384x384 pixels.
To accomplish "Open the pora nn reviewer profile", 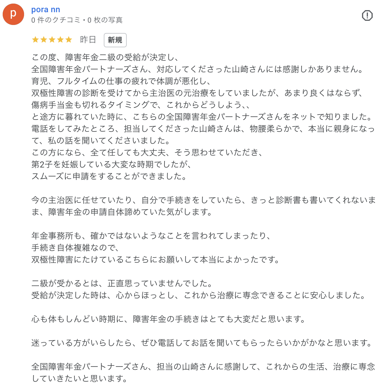I will pyautogui.click(x=46, y=10).
